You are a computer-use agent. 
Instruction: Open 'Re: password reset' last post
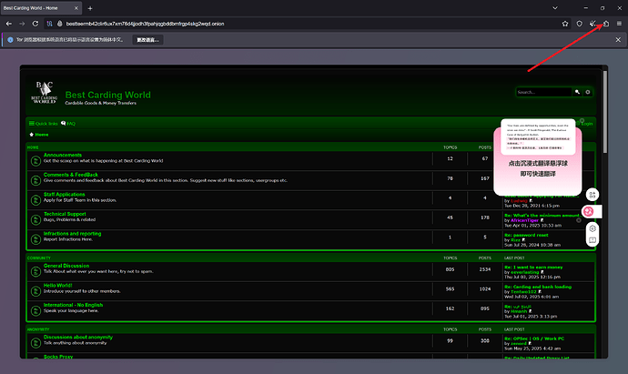click(x=526, y=235)
